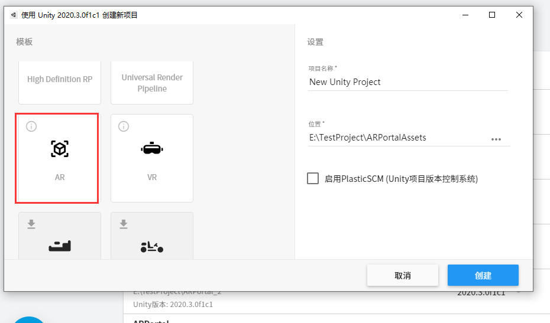Choose the High Definition RP template
This screenshot has height=323, width=550.
tap(60, 83)
